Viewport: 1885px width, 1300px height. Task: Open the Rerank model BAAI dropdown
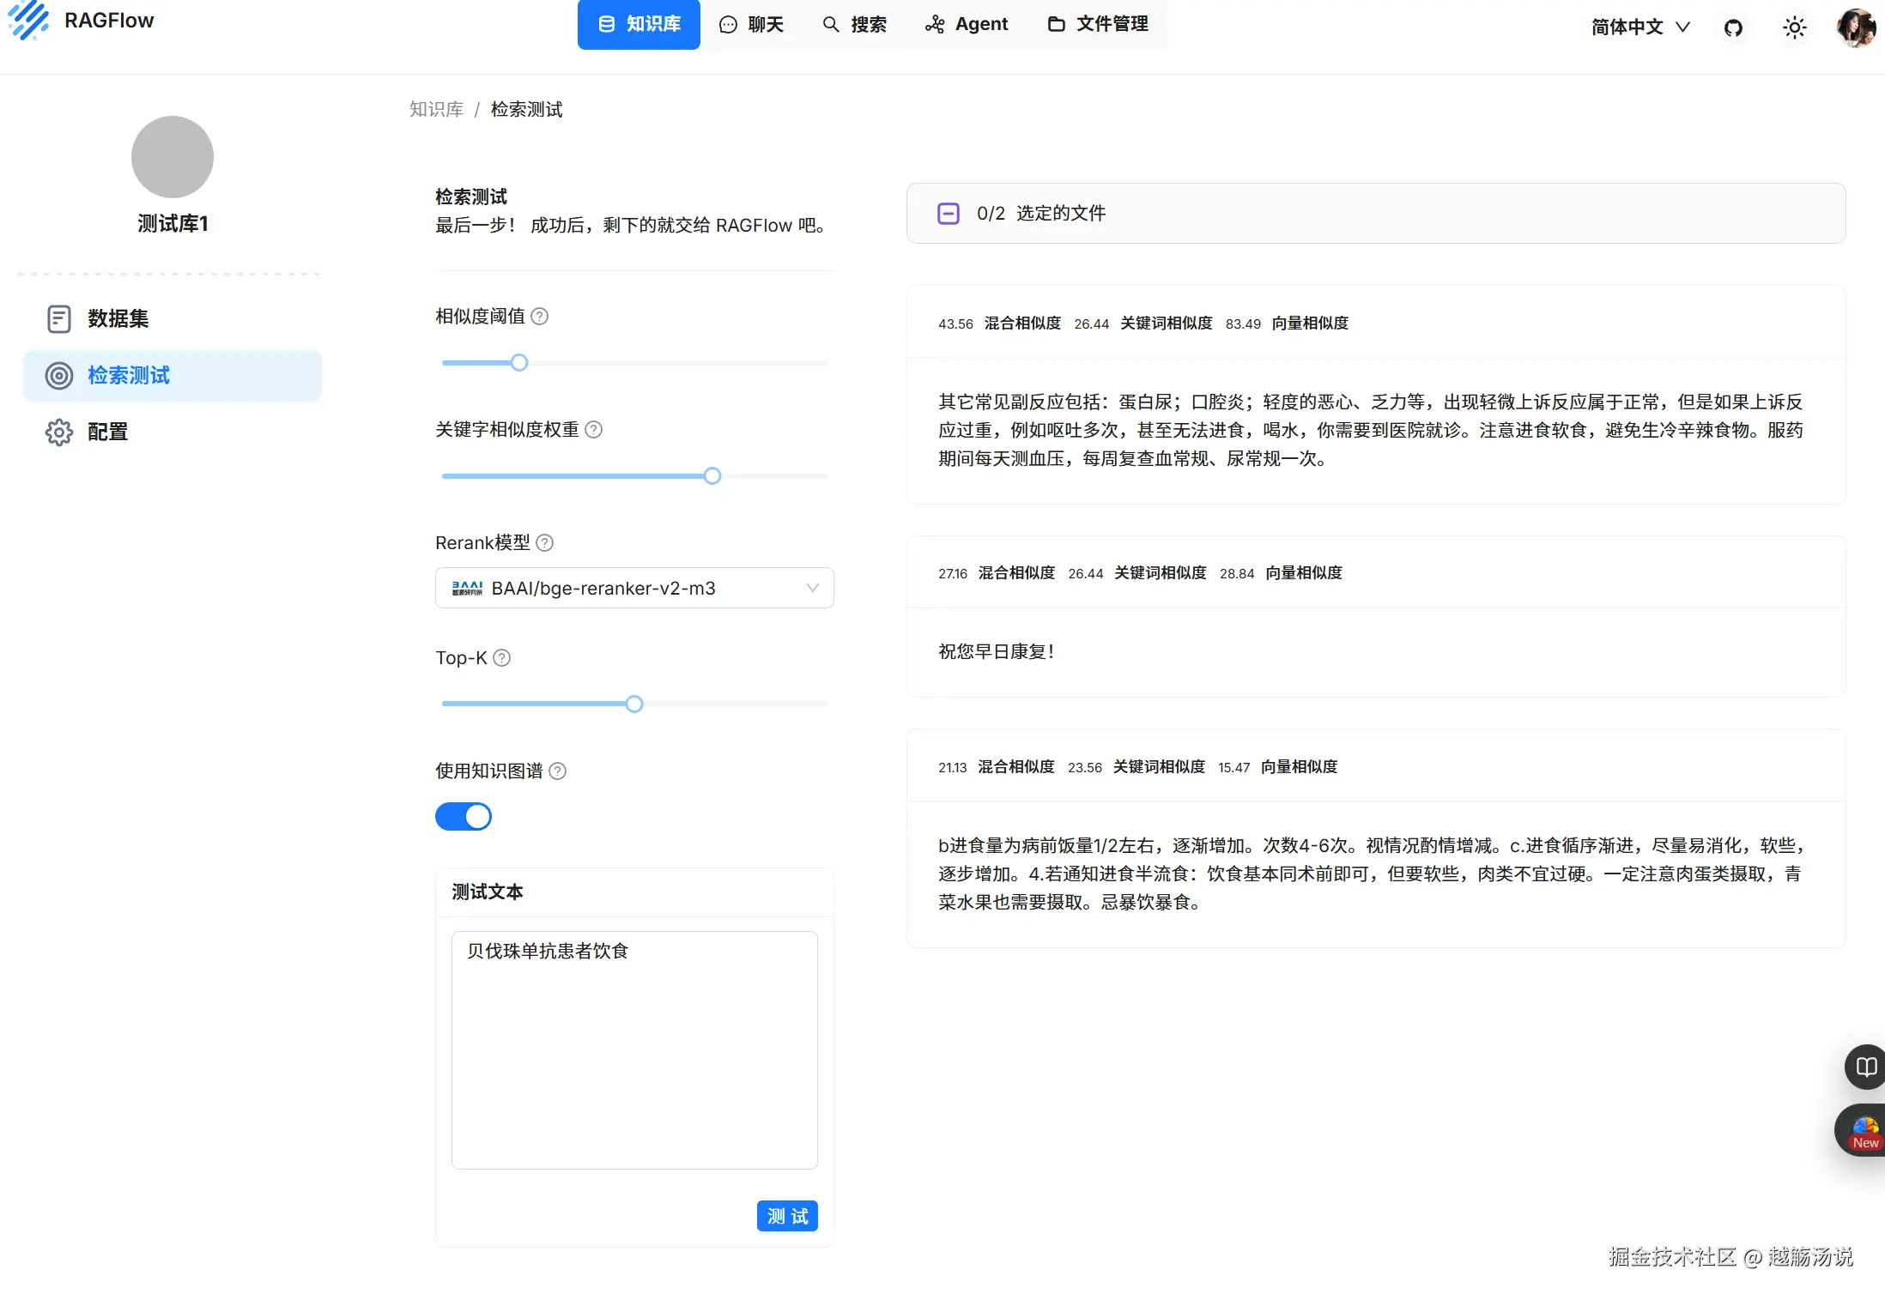pos(634,589)
